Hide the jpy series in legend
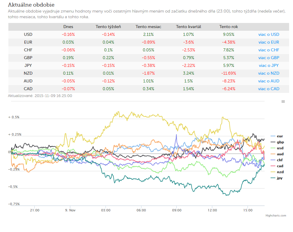This screenshot has width=293, height=232. pos(277,178)
